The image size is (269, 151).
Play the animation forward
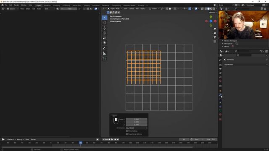(112, 139)
